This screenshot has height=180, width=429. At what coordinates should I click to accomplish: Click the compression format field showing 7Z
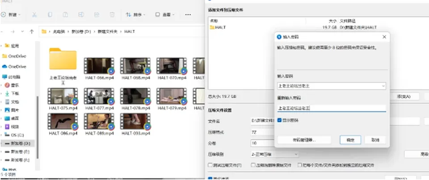coord(263,132)
